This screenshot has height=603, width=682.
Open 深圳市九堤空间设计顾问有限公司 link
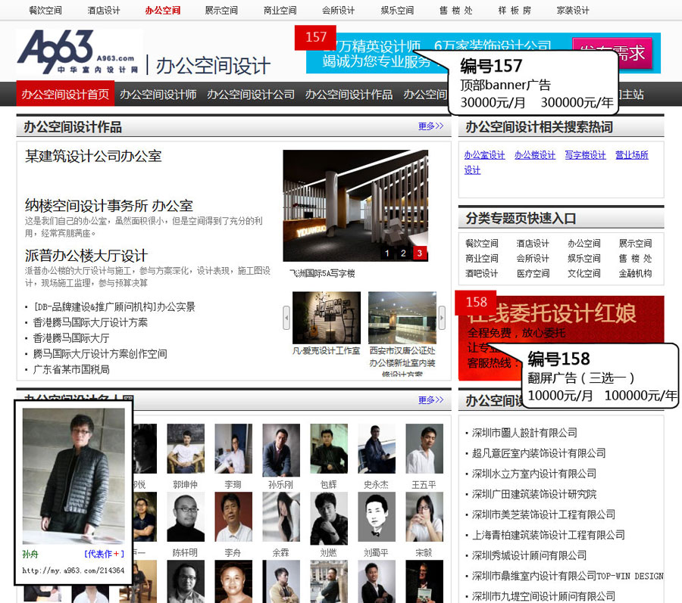pyautogui.click(x=543, y=596)
